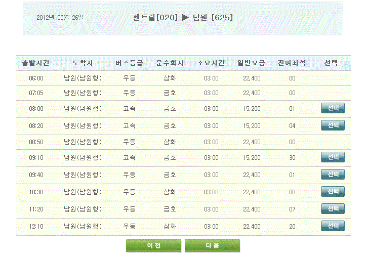Image resolution: width=366 pixels, height=259 pixels.
Task: Click the 센트럴[020] origin terminal text
Action: click(155, 18)
